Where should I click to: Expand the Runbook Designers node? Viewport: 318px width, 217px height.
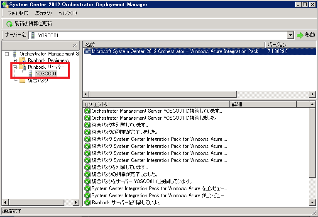pyautogui.click(x=15, y=60)
